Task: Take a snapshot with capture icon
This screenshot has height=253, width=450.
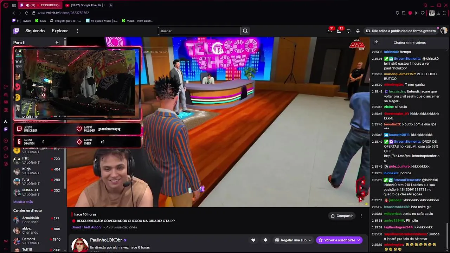Action: click(x=404, y=13)
